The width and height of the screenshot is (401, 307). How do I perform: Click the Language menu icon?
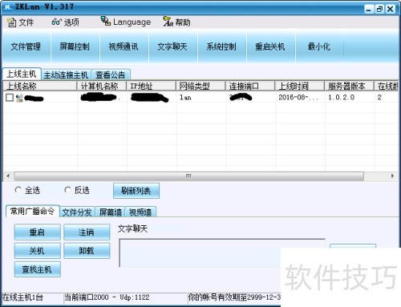[x=106, y=21]
